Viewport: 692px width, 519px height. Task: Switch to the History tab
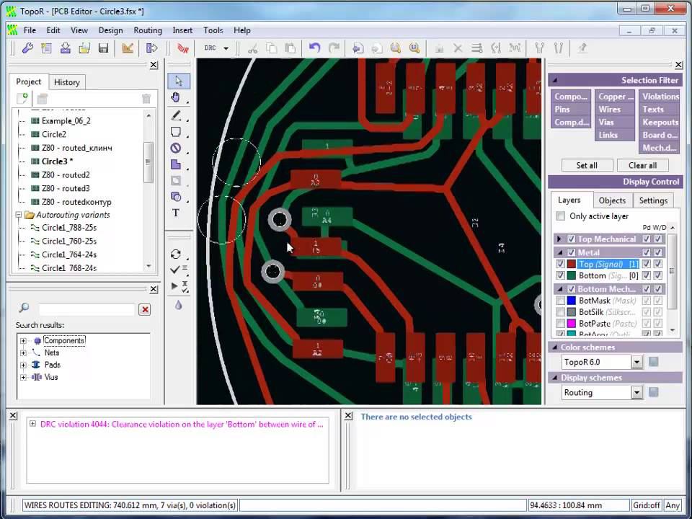pyautogui.click(x=66, y=82)
